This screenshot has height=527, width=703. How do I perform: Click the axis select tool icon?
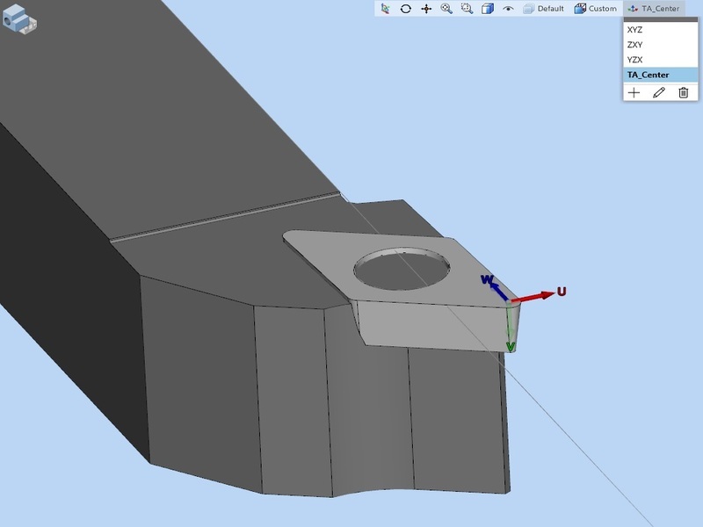point(385,9)
